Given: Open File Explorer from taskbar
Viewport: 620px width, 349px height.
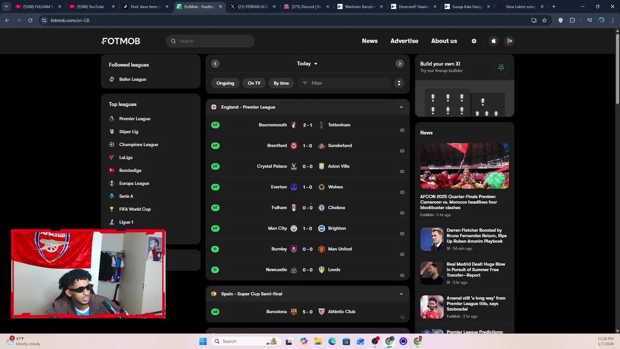Looking at the screenshot, I should [x=318, y=341].
